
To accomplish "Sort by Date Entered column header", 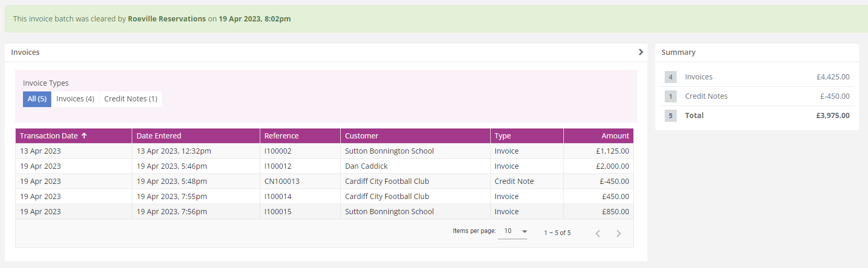I will coord(159,136).
